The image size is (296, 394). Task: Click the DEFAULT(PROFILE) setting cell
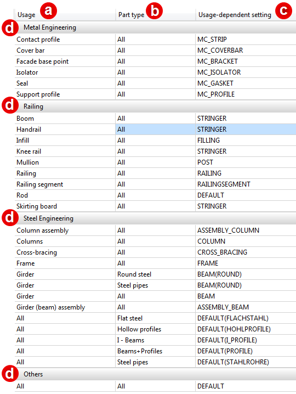246,351
